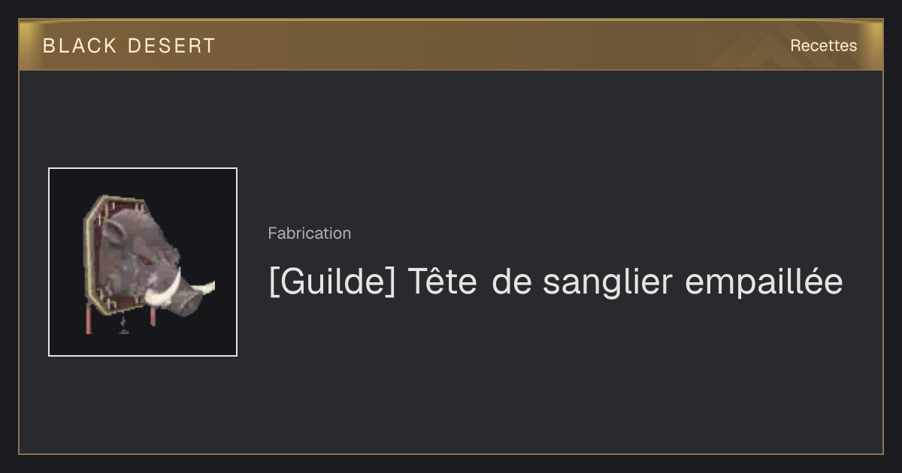Open the Recettes link in the header
The height and width of the screenshot is (473, 902).
click(823, 46)
